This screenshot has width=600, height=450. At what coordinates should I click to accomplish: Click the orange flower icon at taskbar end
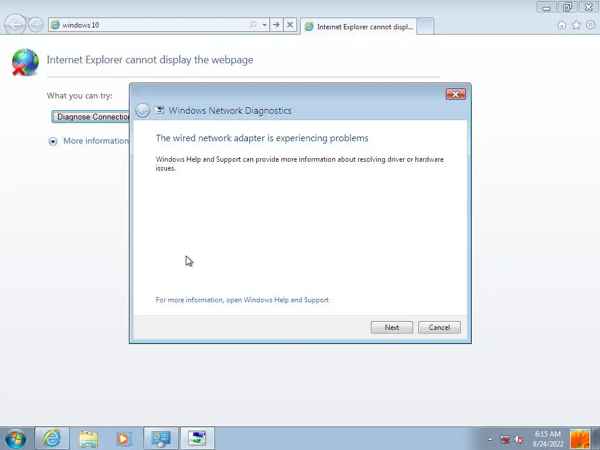(x=580, y=439)
